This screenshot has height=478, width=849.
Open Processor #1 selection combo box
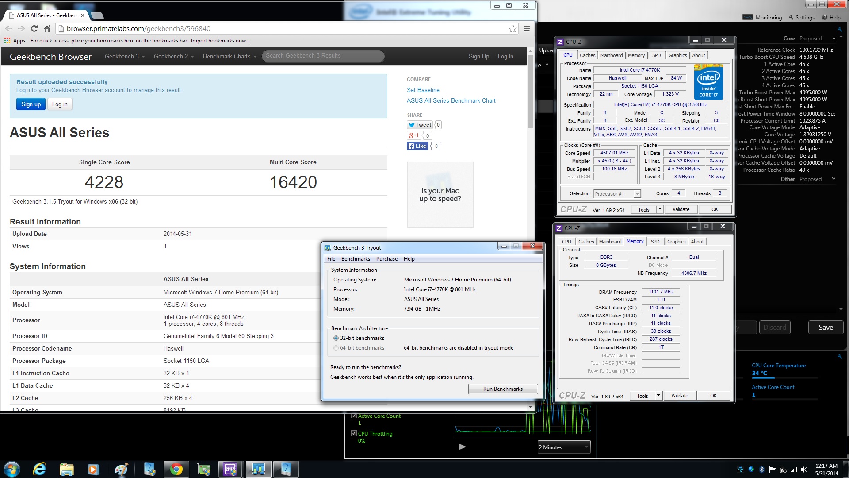pyautogui.click(x=617, y=193)
